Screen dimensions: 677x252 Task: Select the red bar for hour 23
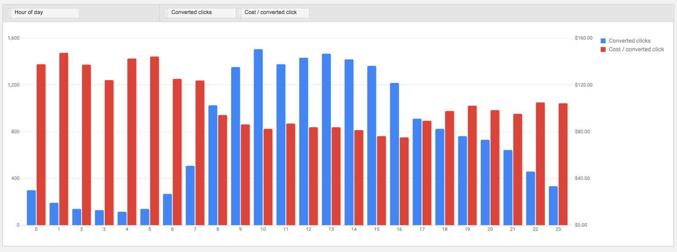[563, 164]
